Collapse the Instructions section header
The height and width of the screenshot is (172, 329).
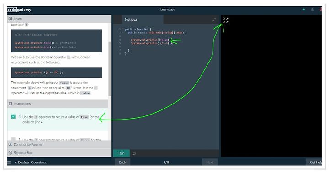[x=58, y=104]
